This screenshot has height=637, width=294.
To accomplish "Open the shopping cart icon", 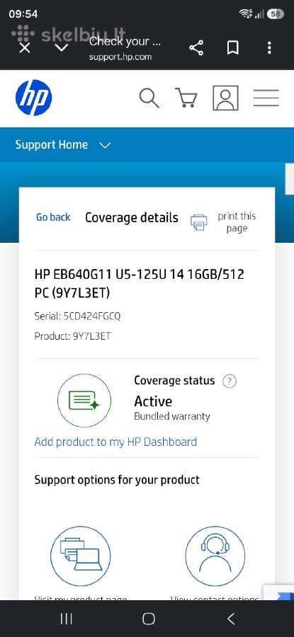I will [186, 98].
